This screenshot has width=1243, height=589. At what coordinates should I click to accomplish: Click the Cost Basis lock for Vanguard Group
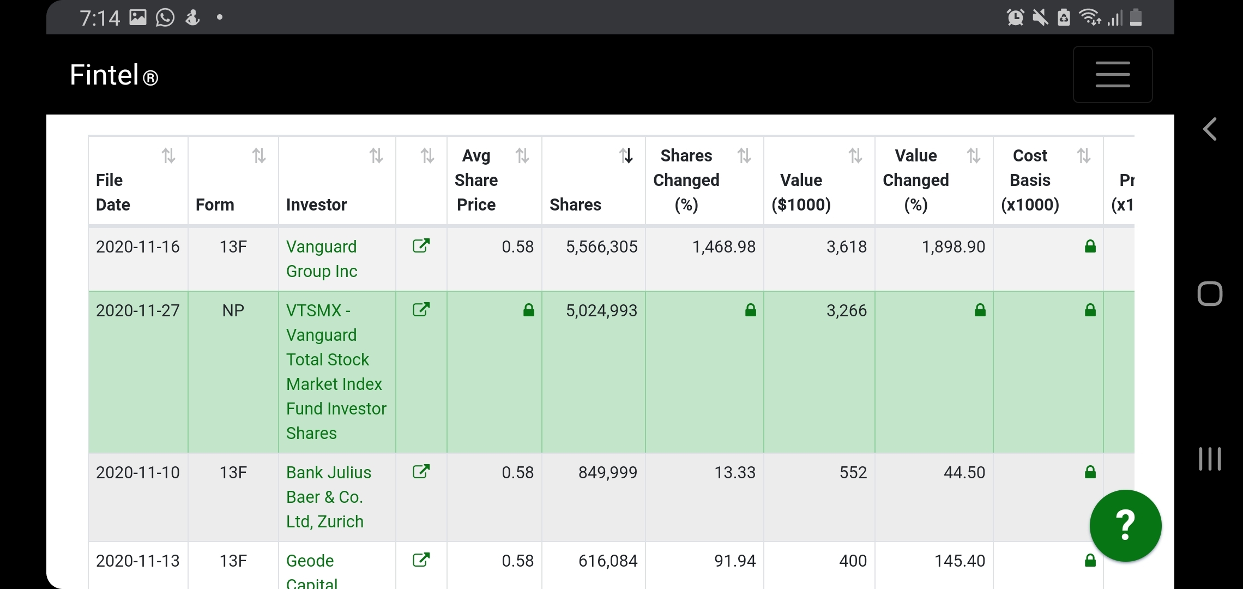[1090, 247]
